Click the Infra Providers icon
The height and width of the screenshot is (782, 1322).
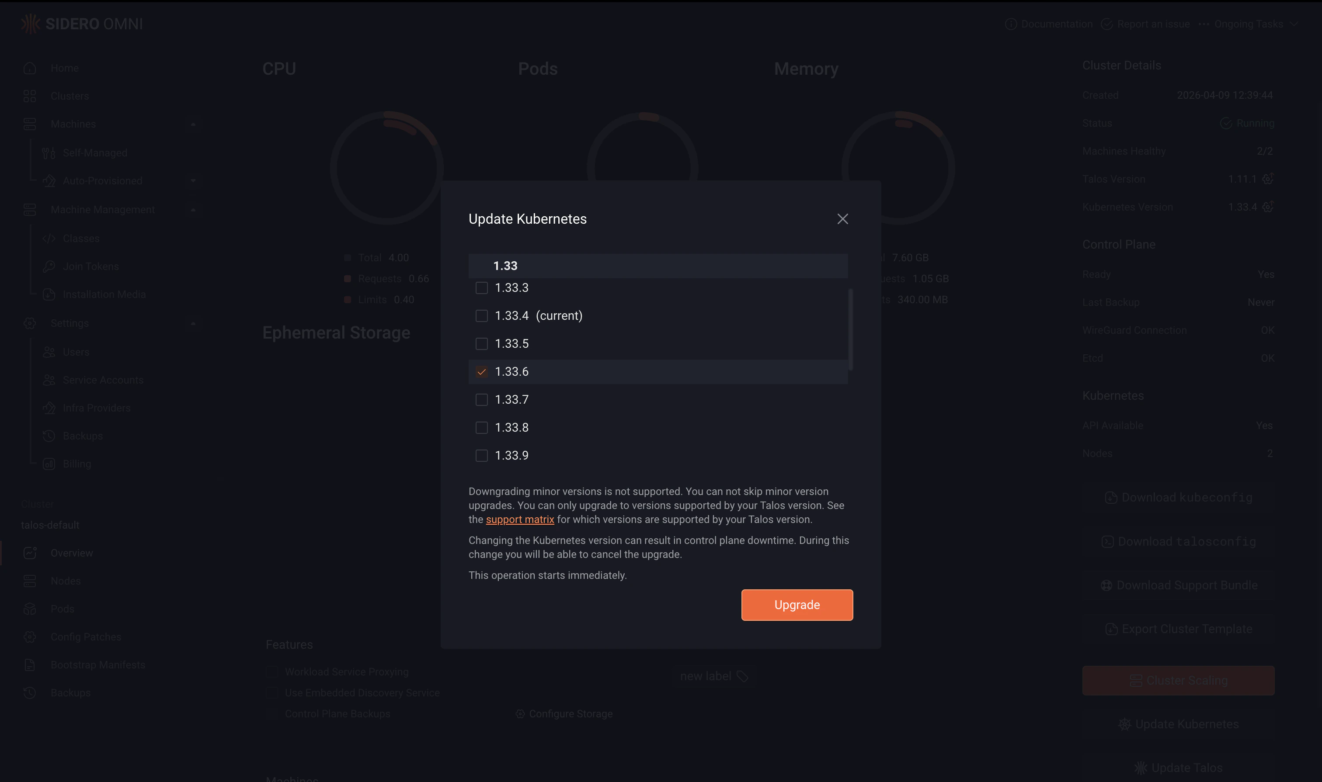click(x=49, y=408)
